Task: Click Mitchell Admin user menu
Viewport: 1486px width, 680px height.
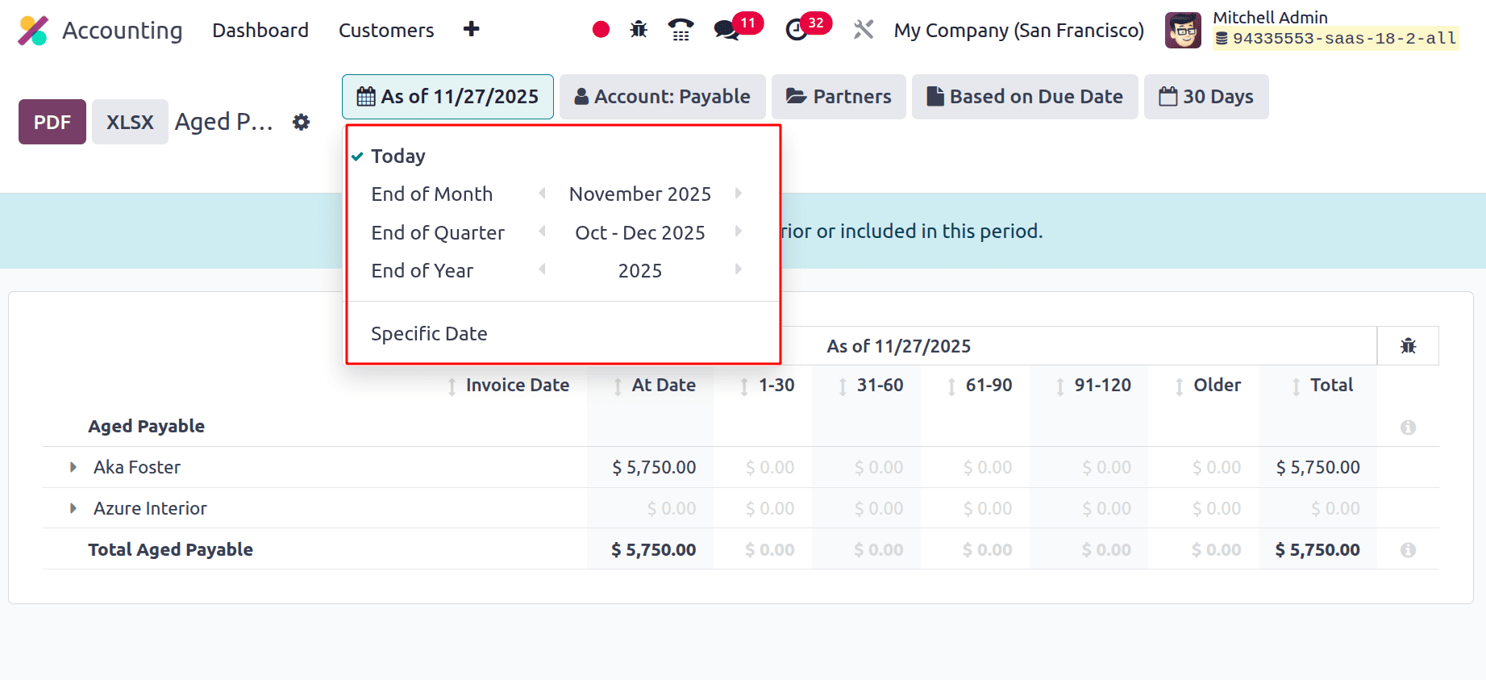Action: click(x=1312, y=30)
